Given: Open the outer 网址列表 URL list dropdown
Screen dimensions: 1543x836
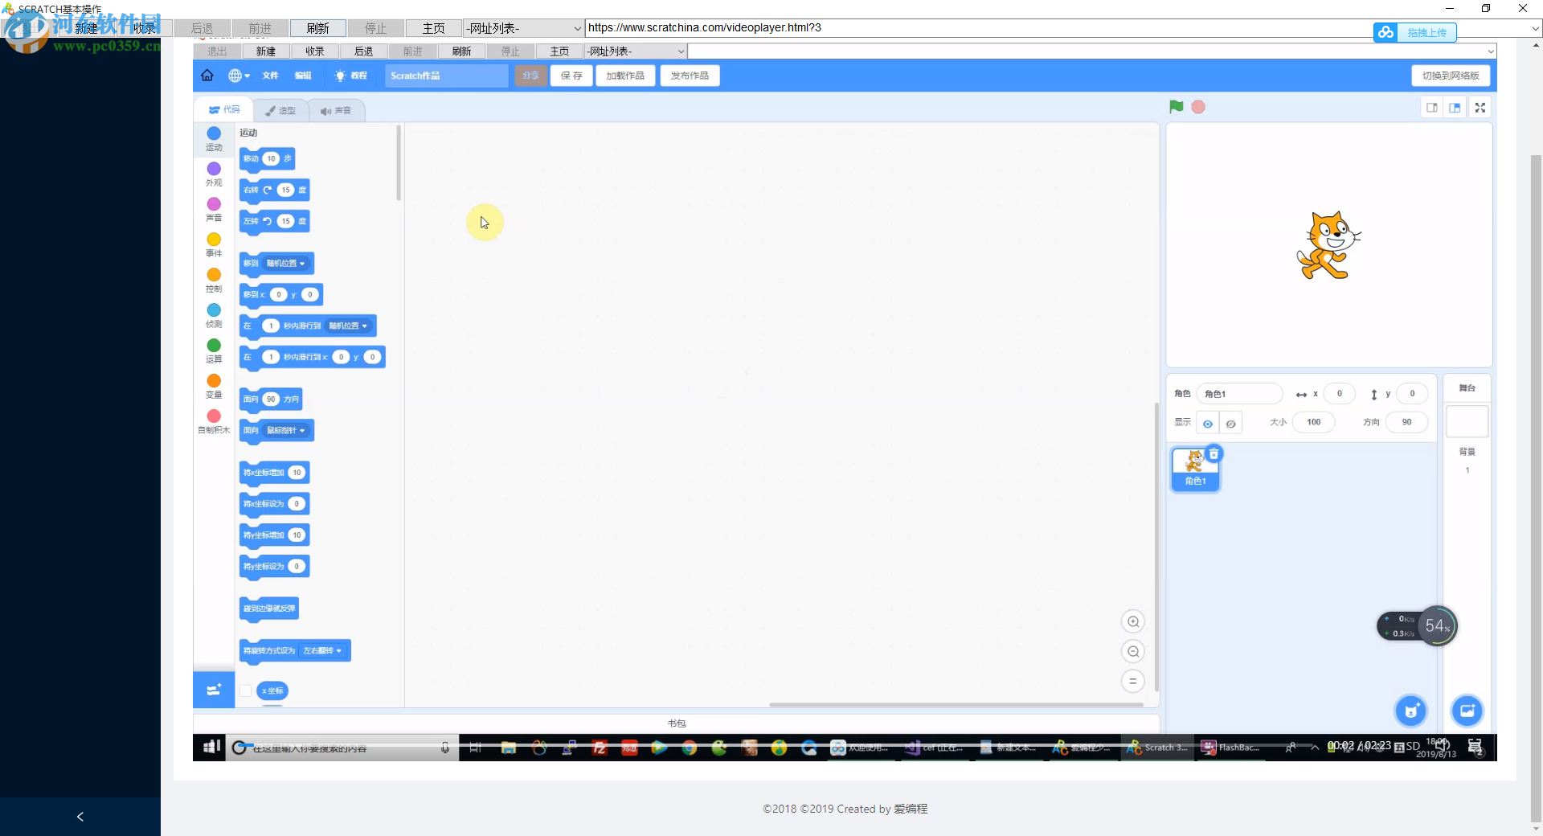Looking at the screenshot, I should [523, 28].
